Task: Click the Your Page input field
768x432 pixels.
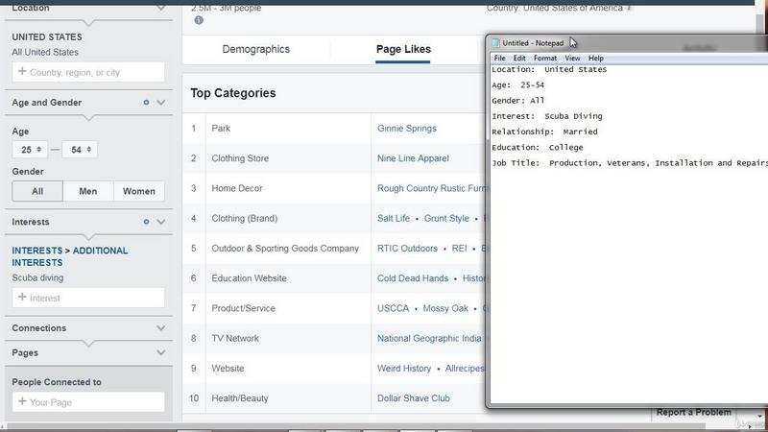Action: 88,402
